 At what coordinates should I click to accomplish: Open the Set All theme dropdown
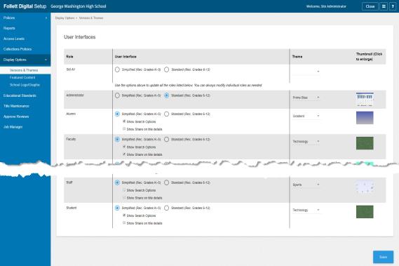click(306, 72)
